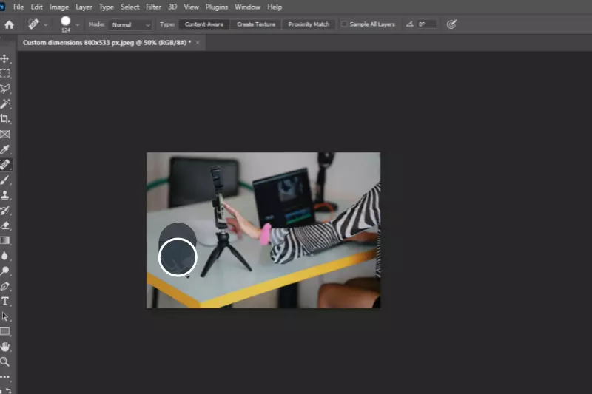Select the Spot Healing Brush tool in toolbar
Screen dimensions: 592x394
pyautogui.click(x=5, y=165)
